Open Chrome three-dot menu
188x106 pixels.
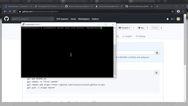183,11
